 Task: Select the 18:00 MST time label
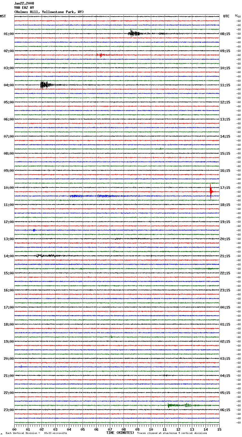point(9,324)
